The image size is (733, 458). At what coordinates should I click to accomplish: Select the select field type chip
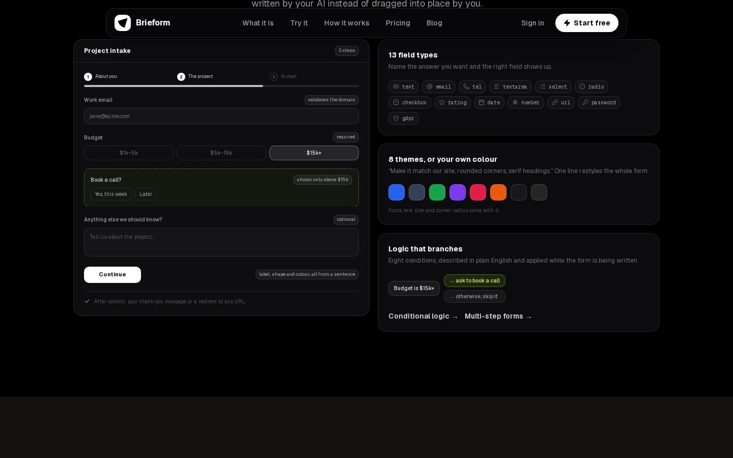(x=553, y=87)
